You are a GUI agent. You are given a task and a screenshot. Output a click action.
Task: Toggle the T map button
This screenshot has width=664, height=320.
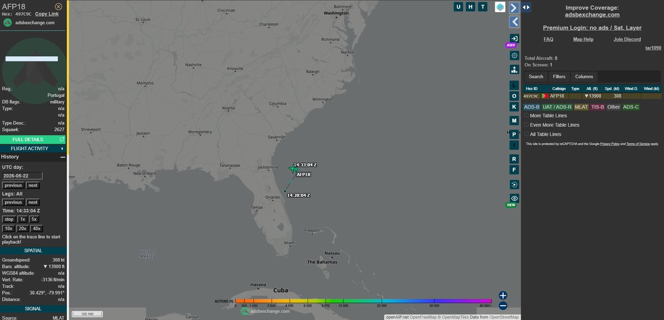(x=483, y=7)
